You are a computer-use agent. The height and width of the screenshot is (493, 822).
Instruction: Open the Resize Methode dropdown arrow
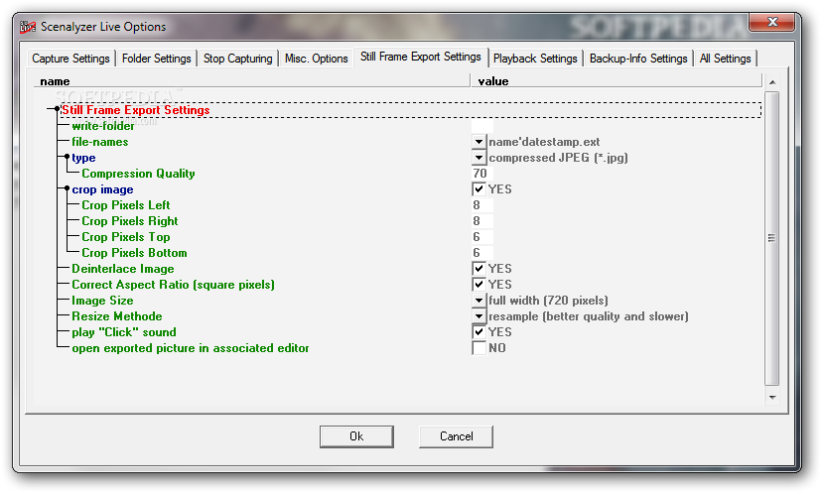(x=479, y=316)
